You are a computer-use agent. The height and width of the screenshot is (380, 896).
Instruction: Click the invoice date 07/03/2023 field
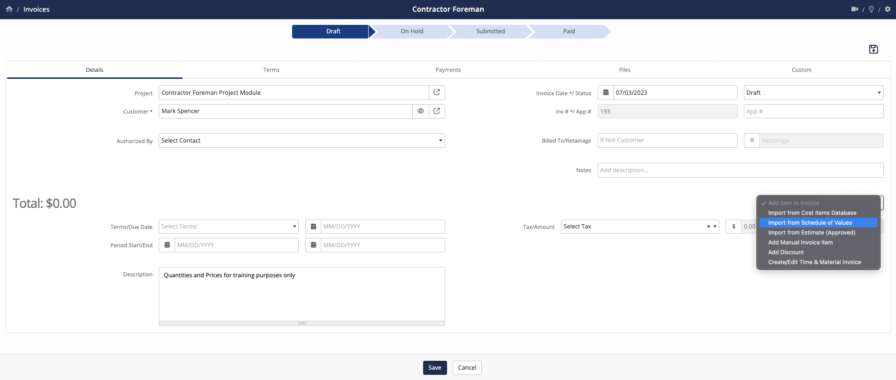click(x=675, y=92)
